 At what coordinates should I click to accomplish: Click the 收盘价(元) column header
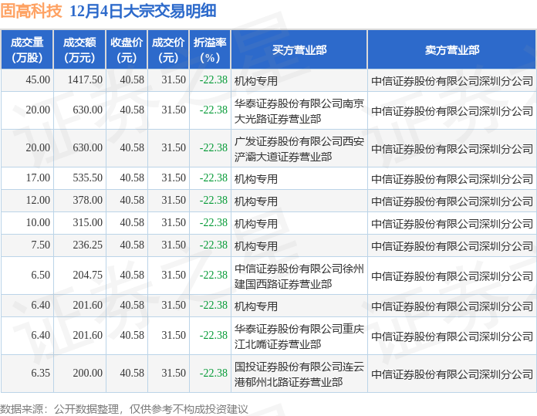(x=127, y=49)
